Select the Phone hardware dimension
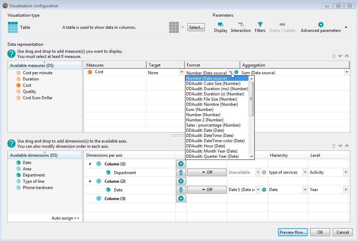358x241 pixels. click(x=38, y=188)
